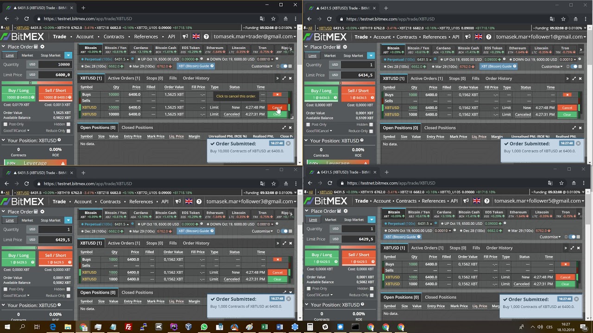593x333 pixels.
Task: Enable Hidden checkbox in trader window
Action: tap(68, 124)
